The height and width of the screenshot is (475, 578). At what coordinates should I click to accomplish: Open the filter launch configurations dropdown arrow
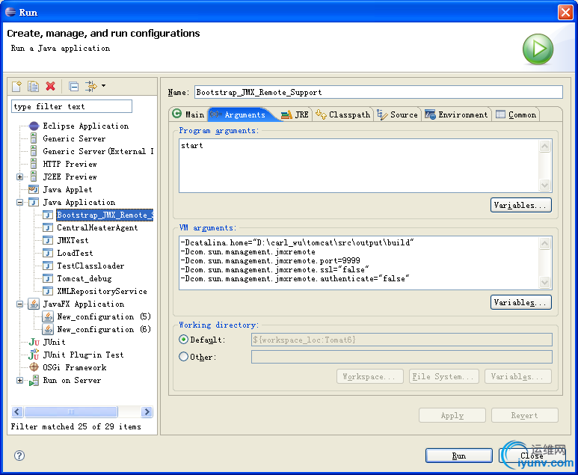pos(104,85)
